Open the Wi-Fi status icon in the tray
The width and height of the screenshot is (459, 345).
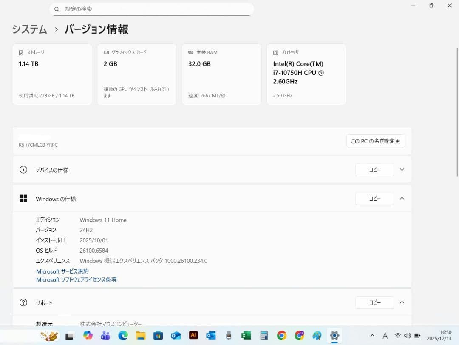click(398, 336)
